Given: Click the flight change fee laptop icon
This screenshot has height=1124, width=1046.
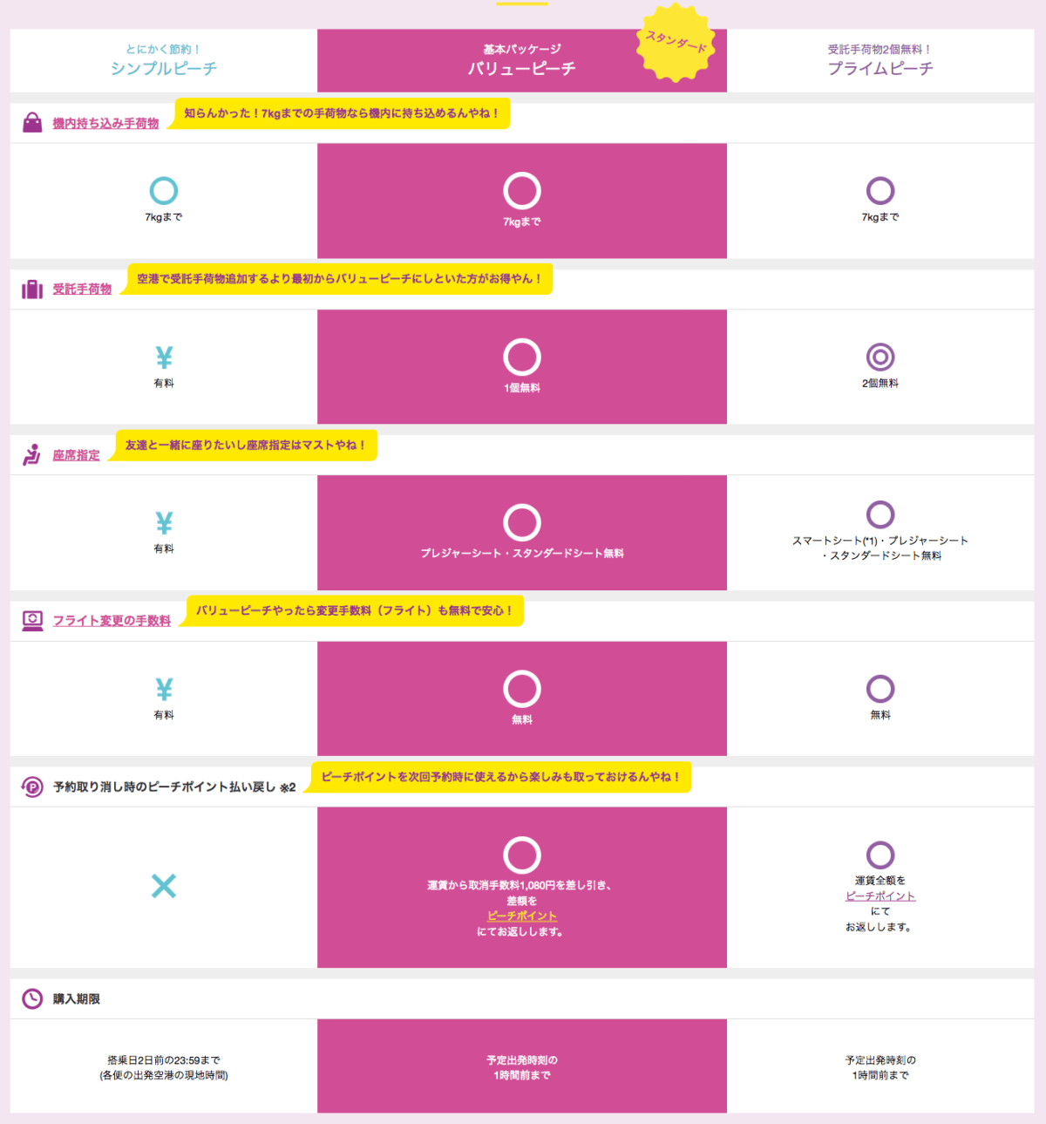Looking at the screenshot, I should 32,621.
